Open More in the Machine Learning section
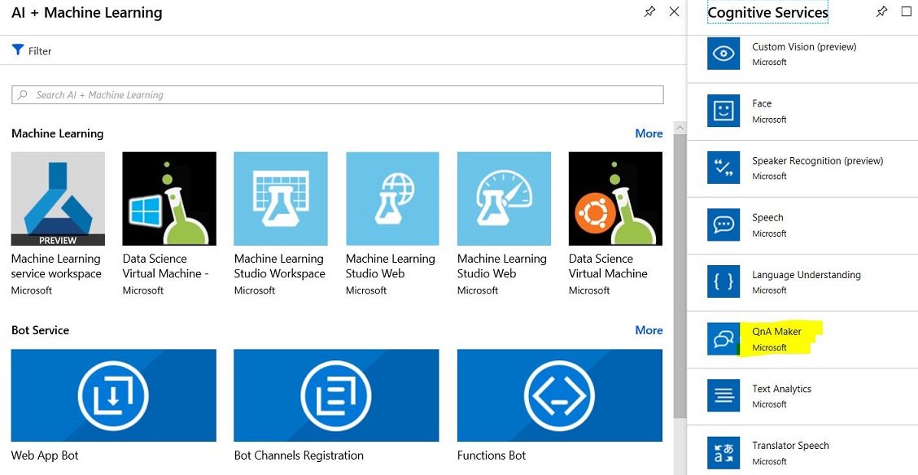 coord(649,133)
